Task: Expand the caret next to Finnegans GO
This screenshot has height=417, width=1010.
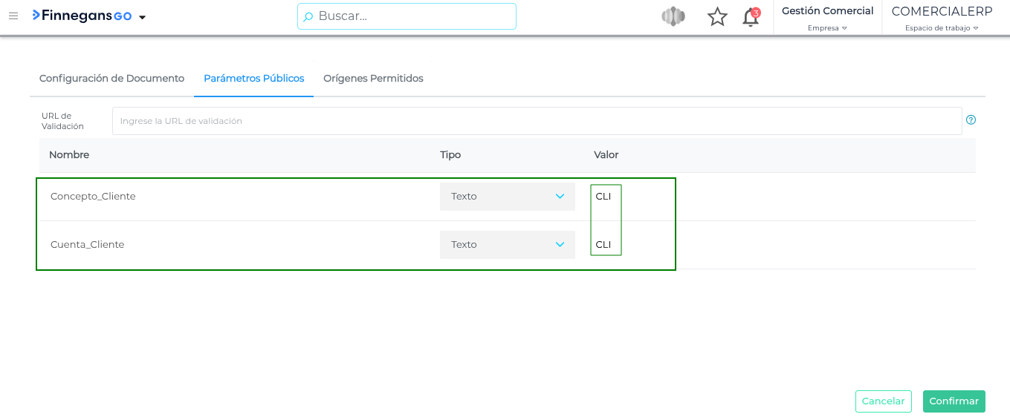Action: [x=143, y=17]
